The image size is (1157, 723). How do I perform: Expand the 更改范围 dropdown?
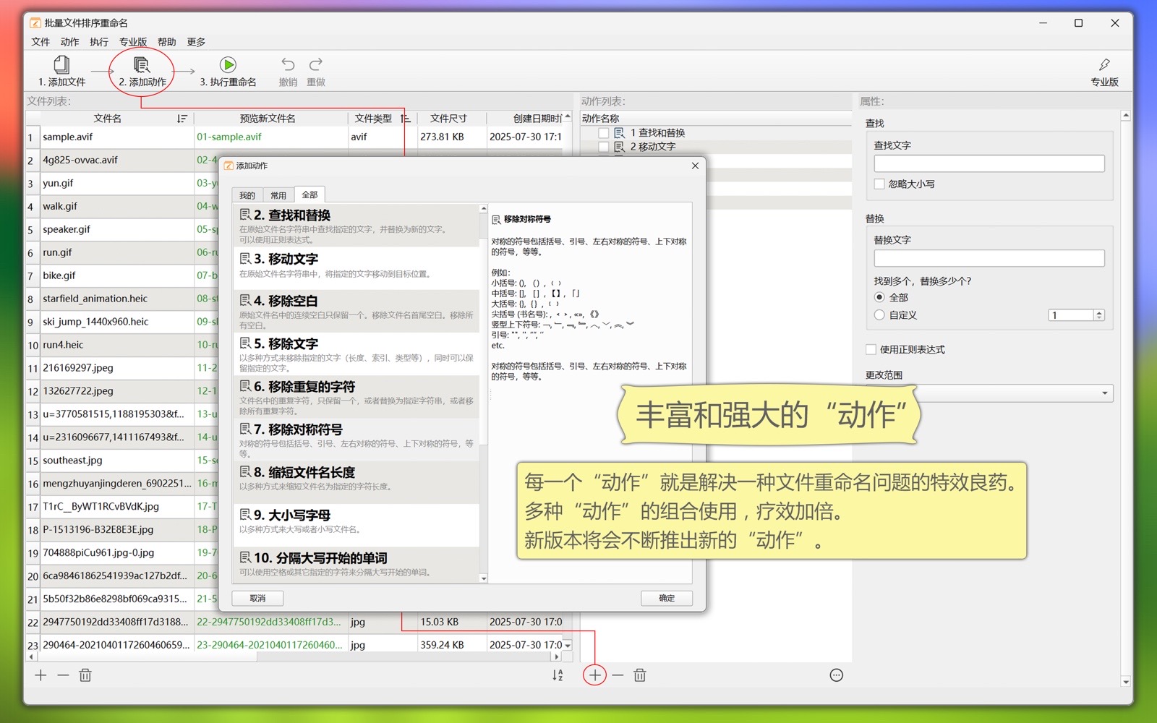point(1104,393)
